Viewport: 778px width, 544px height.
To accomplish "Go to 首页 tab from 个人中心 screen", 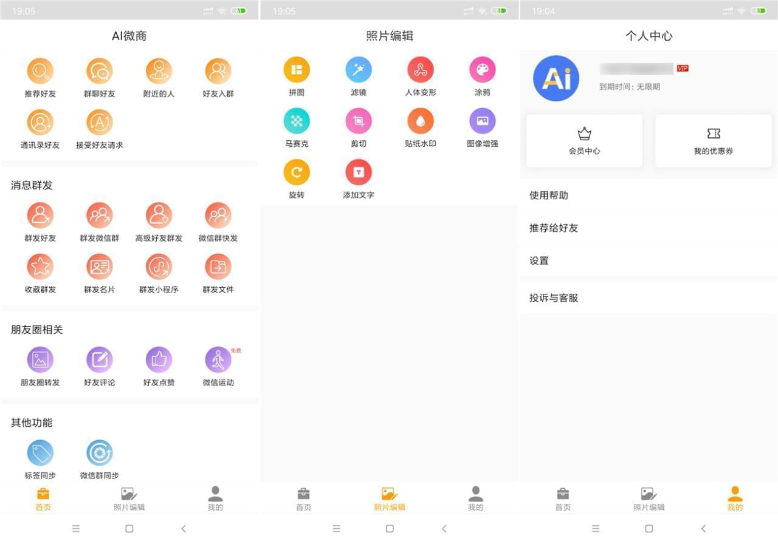I will 563,498.
